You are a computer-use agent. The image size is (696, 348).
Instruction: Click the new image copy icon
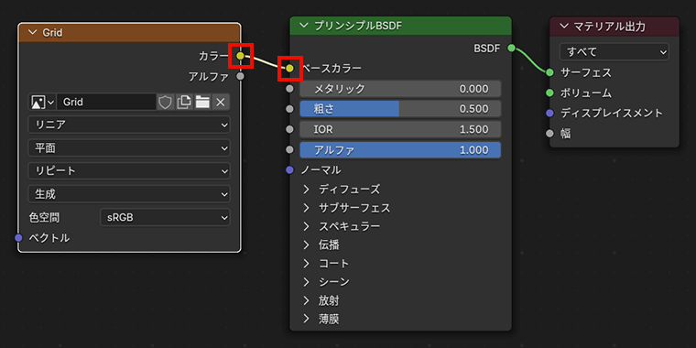pyautogui.click(x=184, y=102)
